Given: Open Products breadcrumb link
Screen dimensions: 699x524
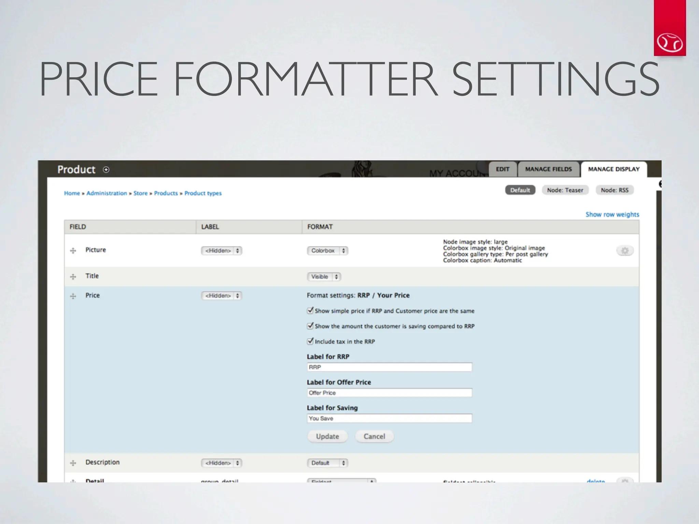Looking at the screenshot, I should (x=166, y=193).
